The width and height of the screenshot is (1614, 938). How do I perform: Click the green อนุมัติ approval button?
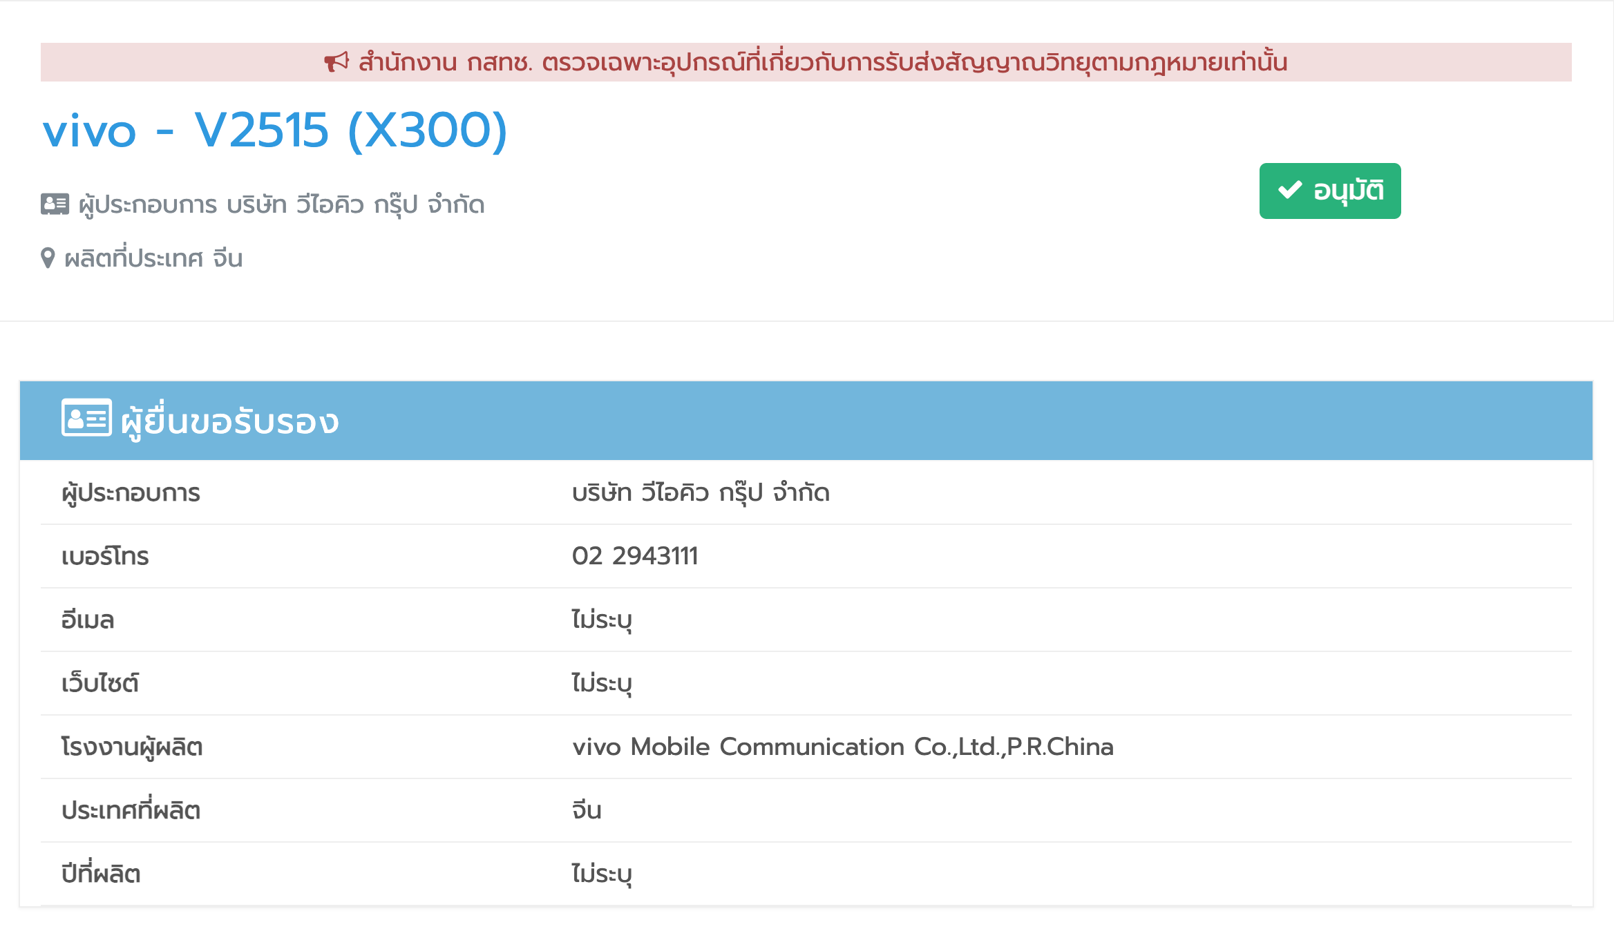(1329, 191)
